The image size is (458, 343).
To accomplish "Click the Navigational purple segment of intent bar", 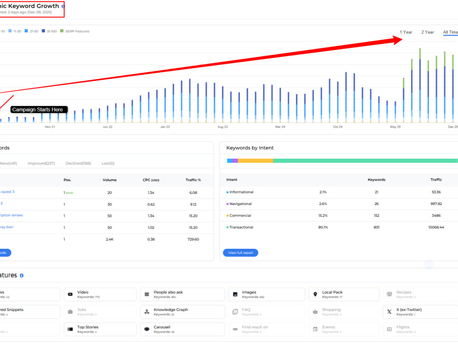I will [235, 161].
